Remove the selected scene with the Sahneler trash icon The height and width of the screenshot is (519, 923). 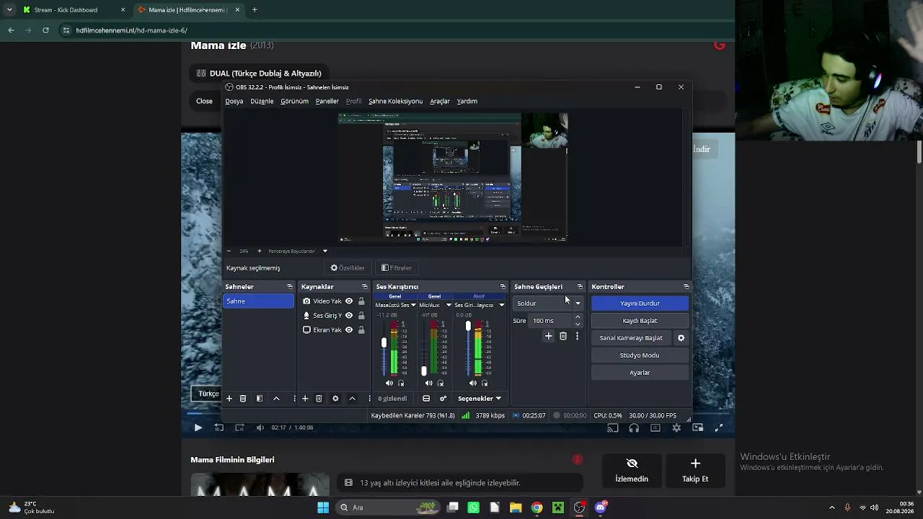[243, 399]
